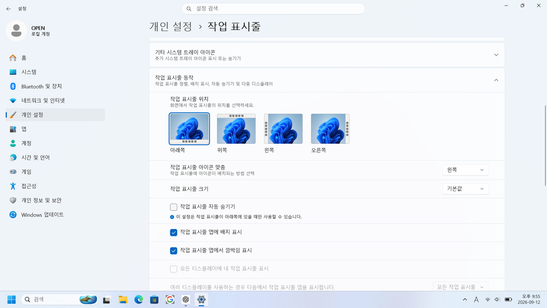Image resolution: width=547 pixels, height=308 pixels.
Task: Click the taskbar 검색 box
Action: point(59,299)
